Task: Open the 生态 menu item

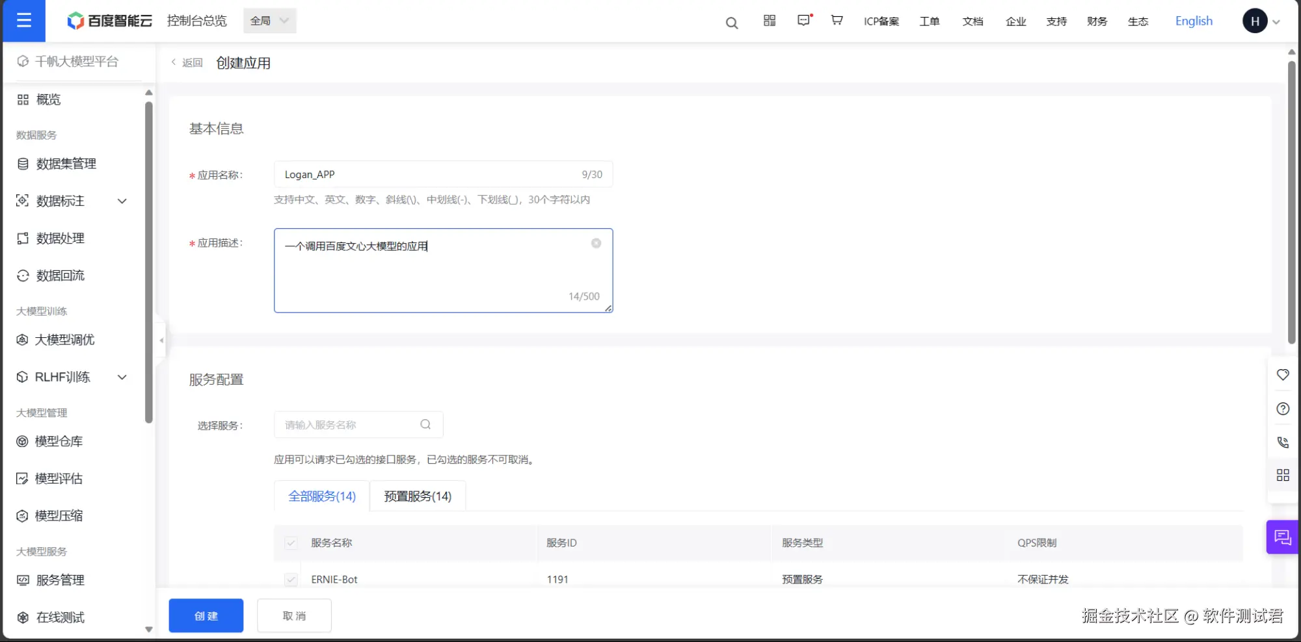Action: (1138, 21)
